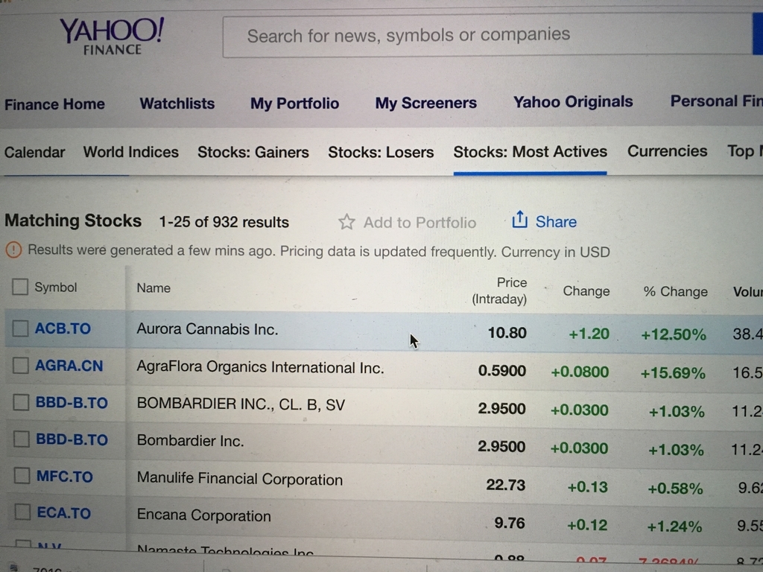763x572 pixels.
Task: Click AgraFlora Organics International Inc. name
Action: [260, 367]
